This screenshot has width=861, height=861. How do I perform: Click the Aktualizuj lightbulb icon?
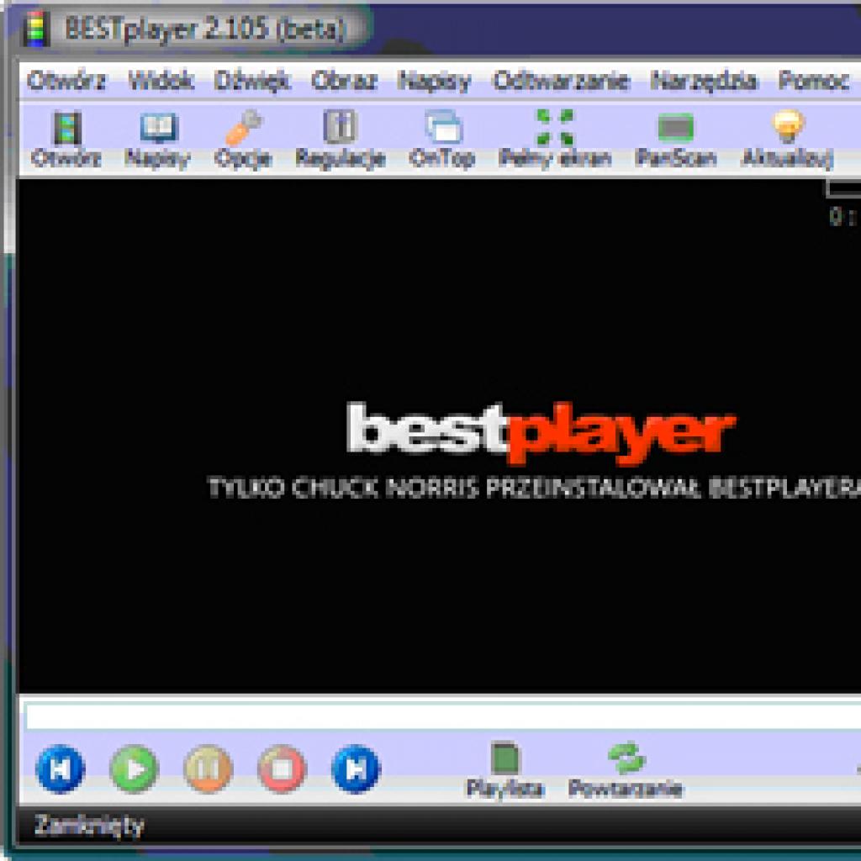click(x=788, y=126)
